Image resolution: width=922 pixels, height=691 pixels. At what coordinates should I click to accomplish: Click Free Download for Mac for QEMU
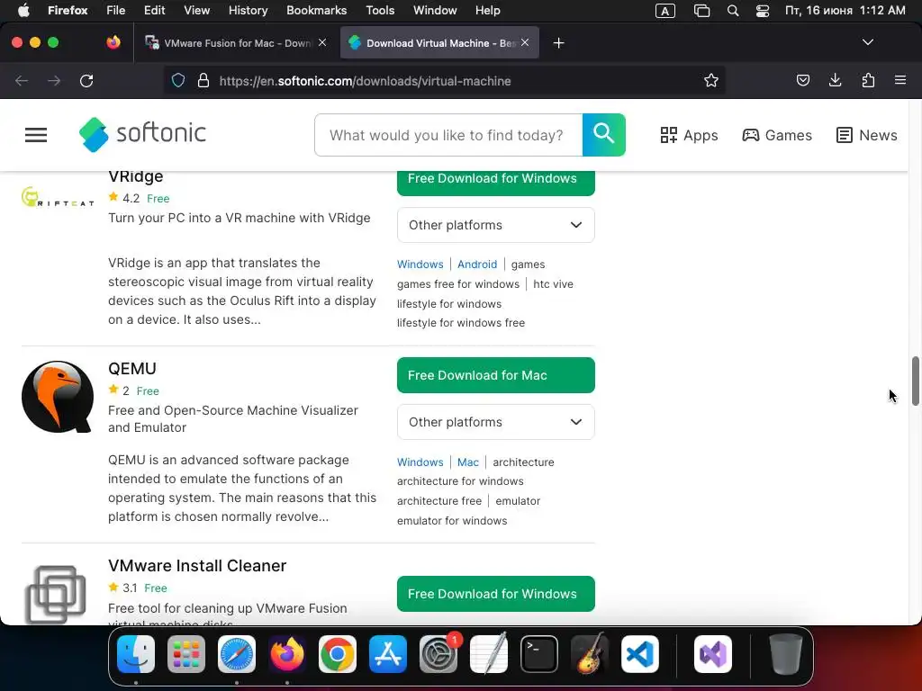coord(496,375)
